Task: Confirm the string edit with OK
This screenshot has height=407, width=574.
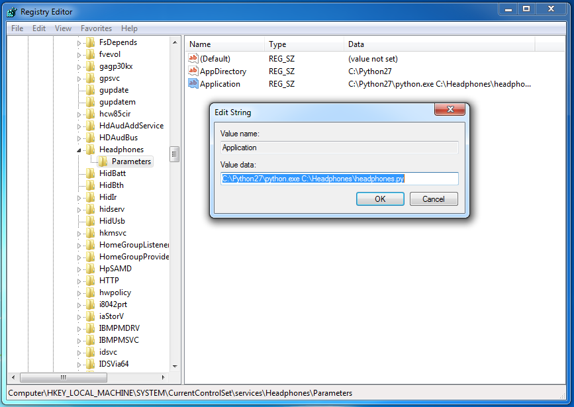Action: pos(380,199)
